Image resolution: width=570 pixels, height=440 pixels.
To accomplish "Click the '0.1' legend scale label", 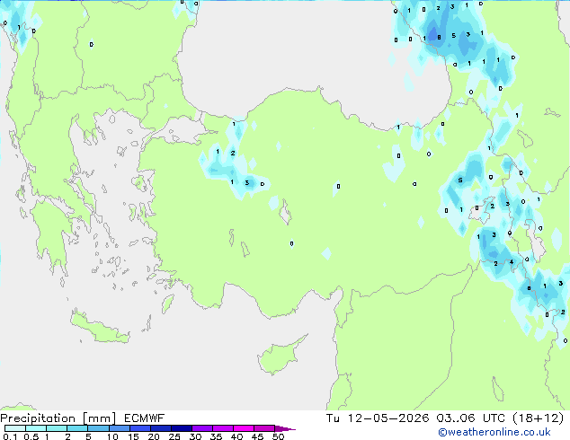I will [x=10, y=436].
